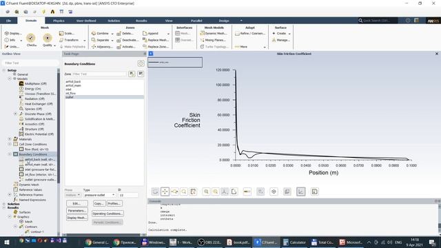Click the zoom in magnifier icon

point(206,192)
